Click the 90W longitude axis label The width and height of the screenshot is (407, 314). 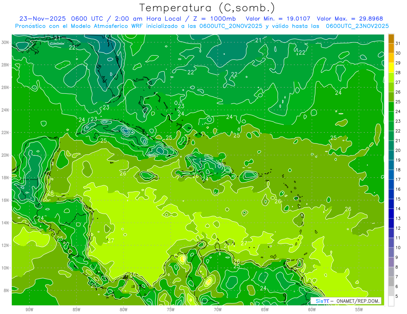[30, 310]
